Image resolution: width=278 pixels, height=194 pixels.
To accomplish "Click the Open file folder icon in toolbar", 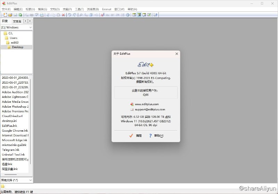I will point(10,15).
